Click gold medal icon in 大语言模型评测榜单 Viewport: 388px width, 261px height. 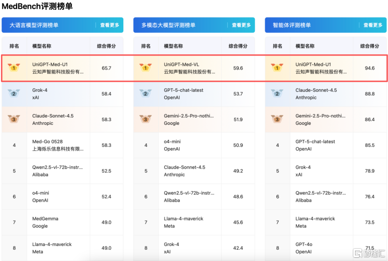pyautogui.click(x=14, y=68)
